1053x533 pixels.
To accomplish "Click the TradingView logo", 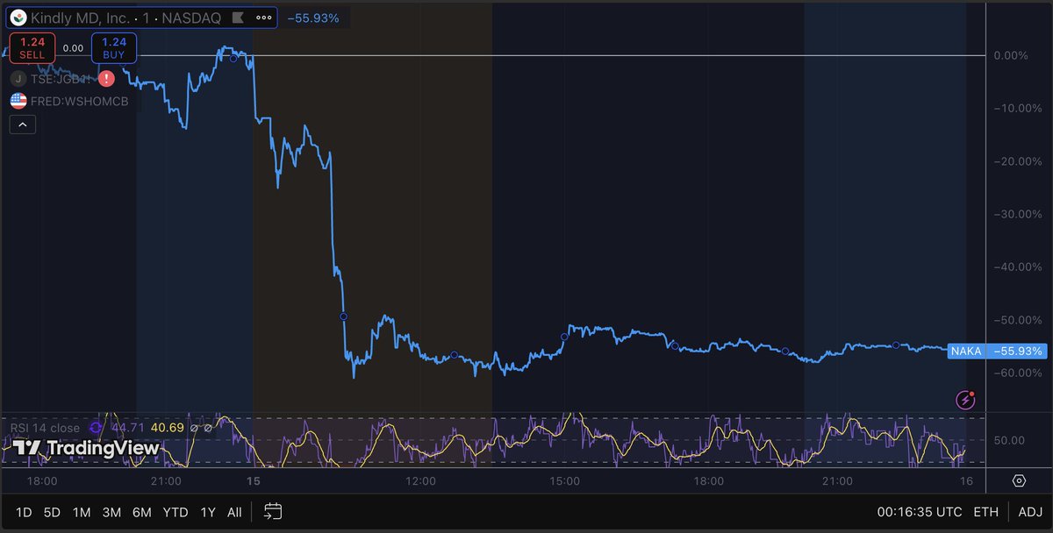I will coord(86,448).
